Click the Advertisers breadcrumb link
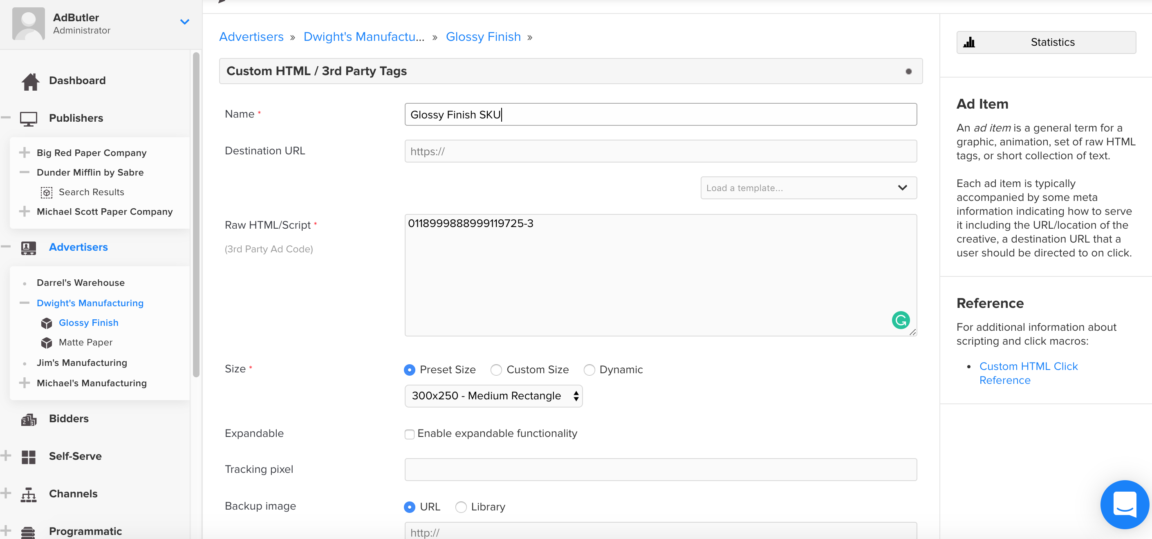Viewport: 1152px width, 539px height. click(x=251, y=37)
